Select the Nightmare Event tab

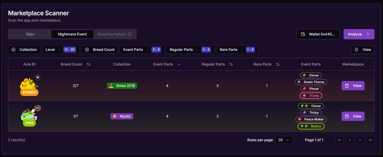pos(72,34)
